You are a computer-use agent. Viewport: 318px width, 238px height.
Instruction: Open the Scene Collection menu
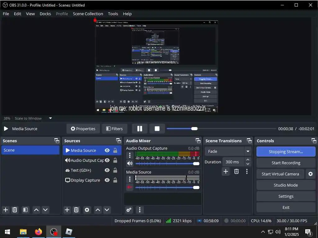pyautogui.click(x=88, y=14)
